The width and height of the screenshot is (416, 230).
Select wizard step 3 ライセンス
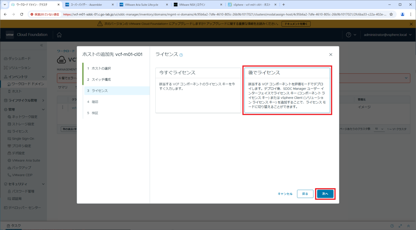coord(116,91)
